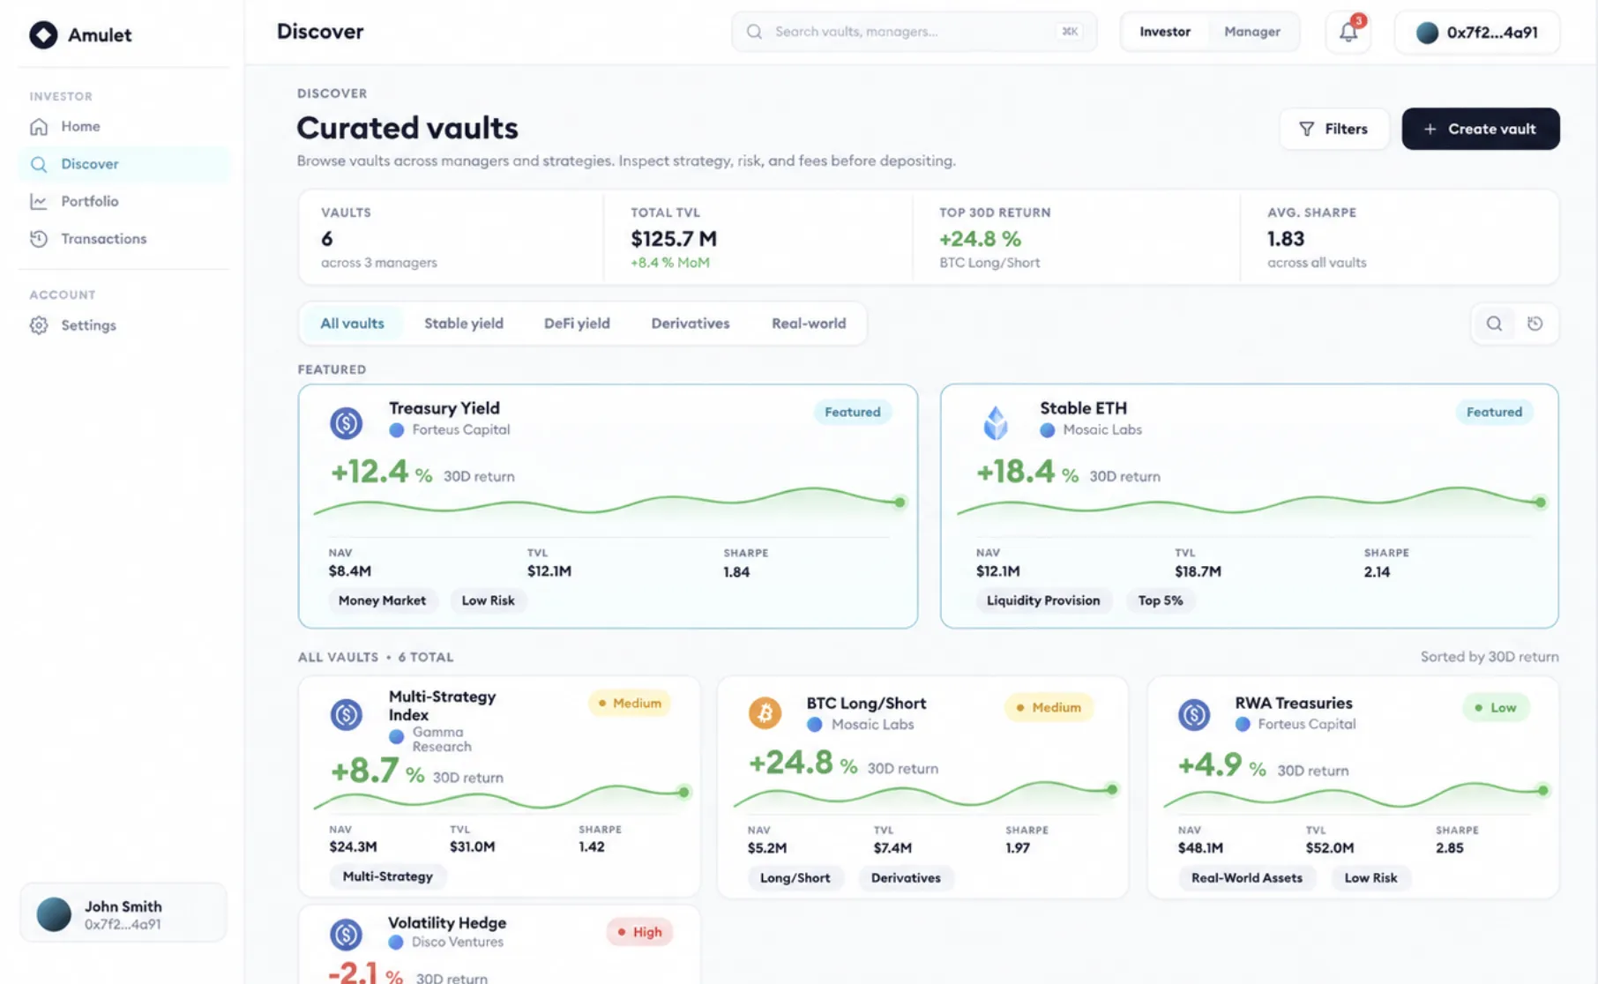Open RWA Treasuries vault title
The height and width of the screenshot is (984, 1598).
(x=1293, y=704)
